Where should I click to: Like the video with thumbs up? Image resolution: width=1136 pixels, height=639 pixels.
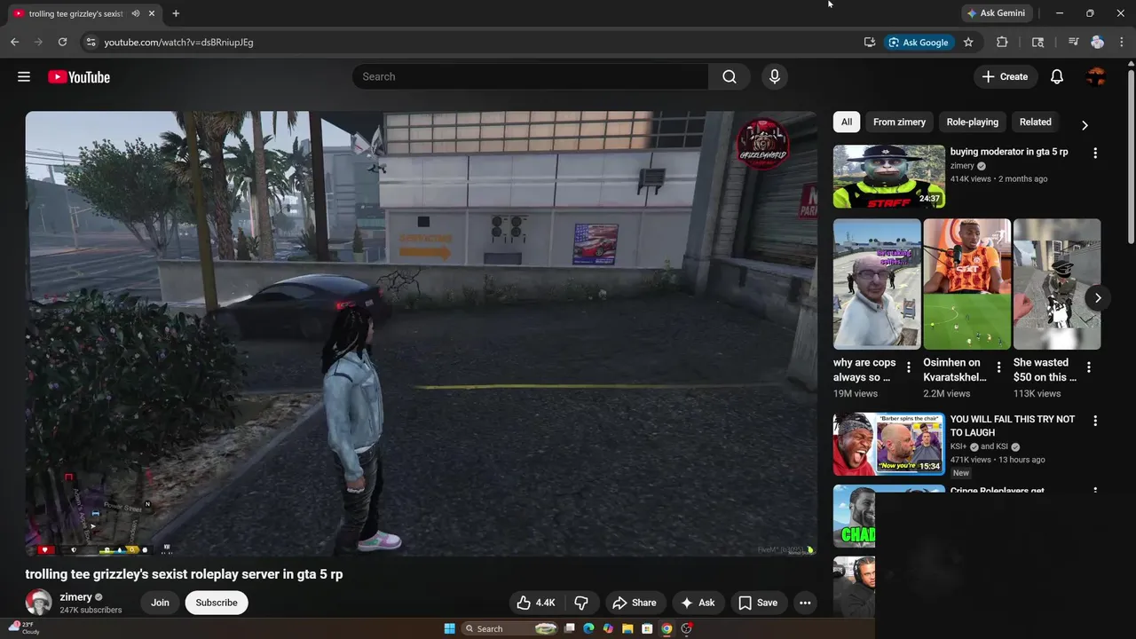pyautogui.click(x=535, y=603)
